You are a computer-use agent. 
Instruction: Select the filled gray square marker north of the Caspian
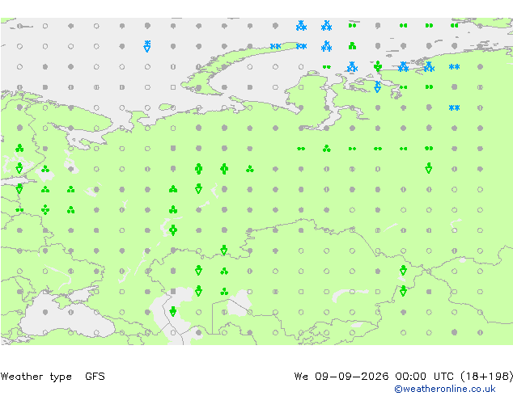(173, 291)
